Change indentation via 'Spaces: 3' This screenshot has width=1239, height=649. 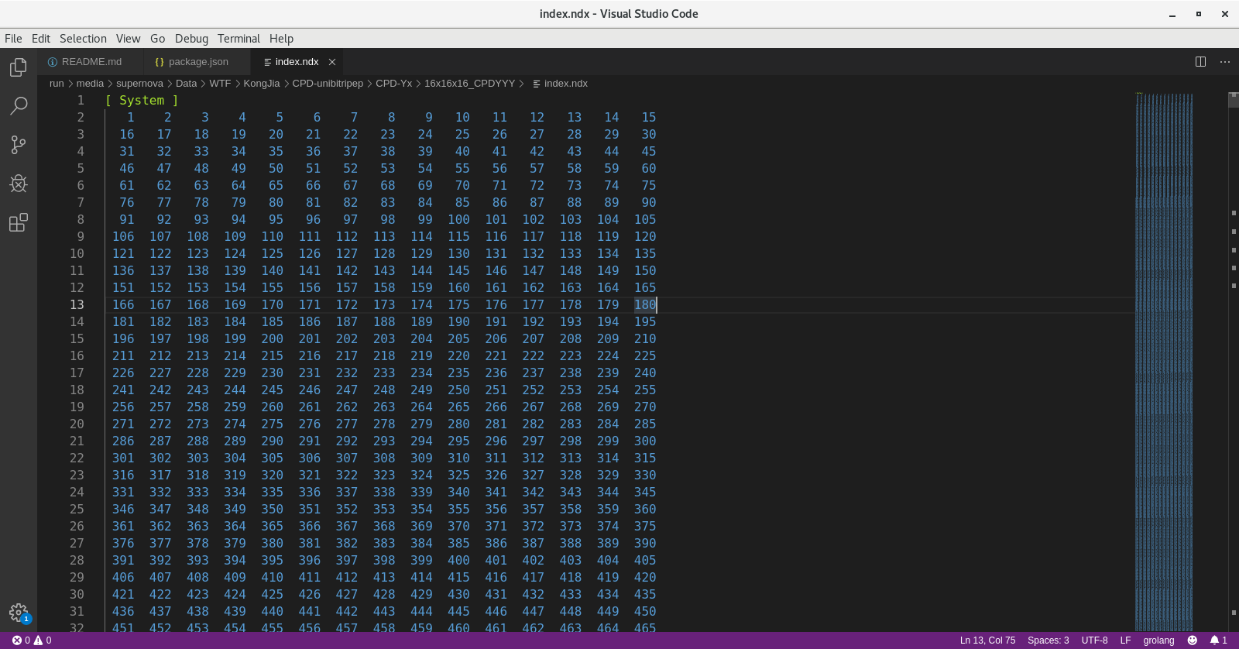[x=1048, y=640]
